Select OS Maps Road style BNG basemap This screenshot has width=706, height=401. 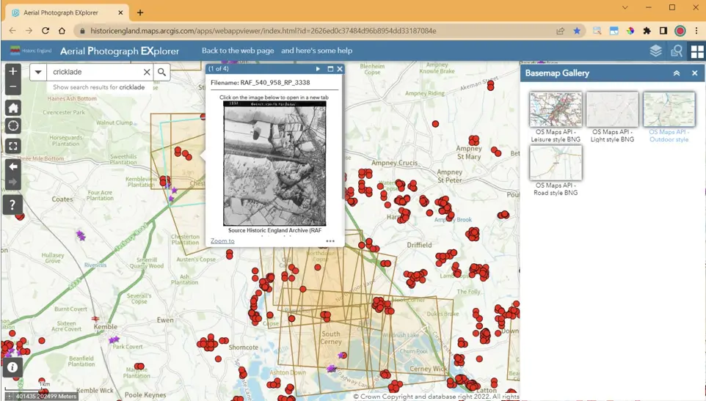556,171
